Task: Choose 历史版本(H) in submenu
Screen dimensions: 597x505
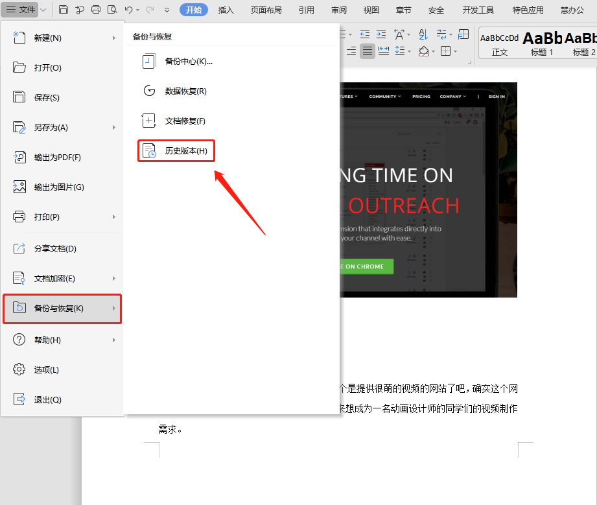Action: pos(176,151)
